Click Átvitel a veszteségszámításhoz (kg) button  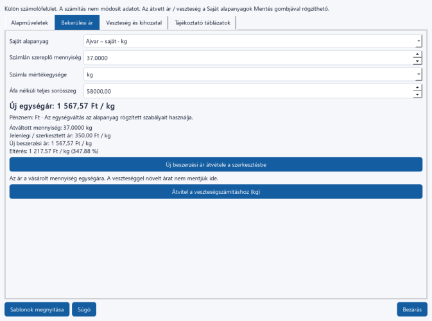tap(216, 191)
